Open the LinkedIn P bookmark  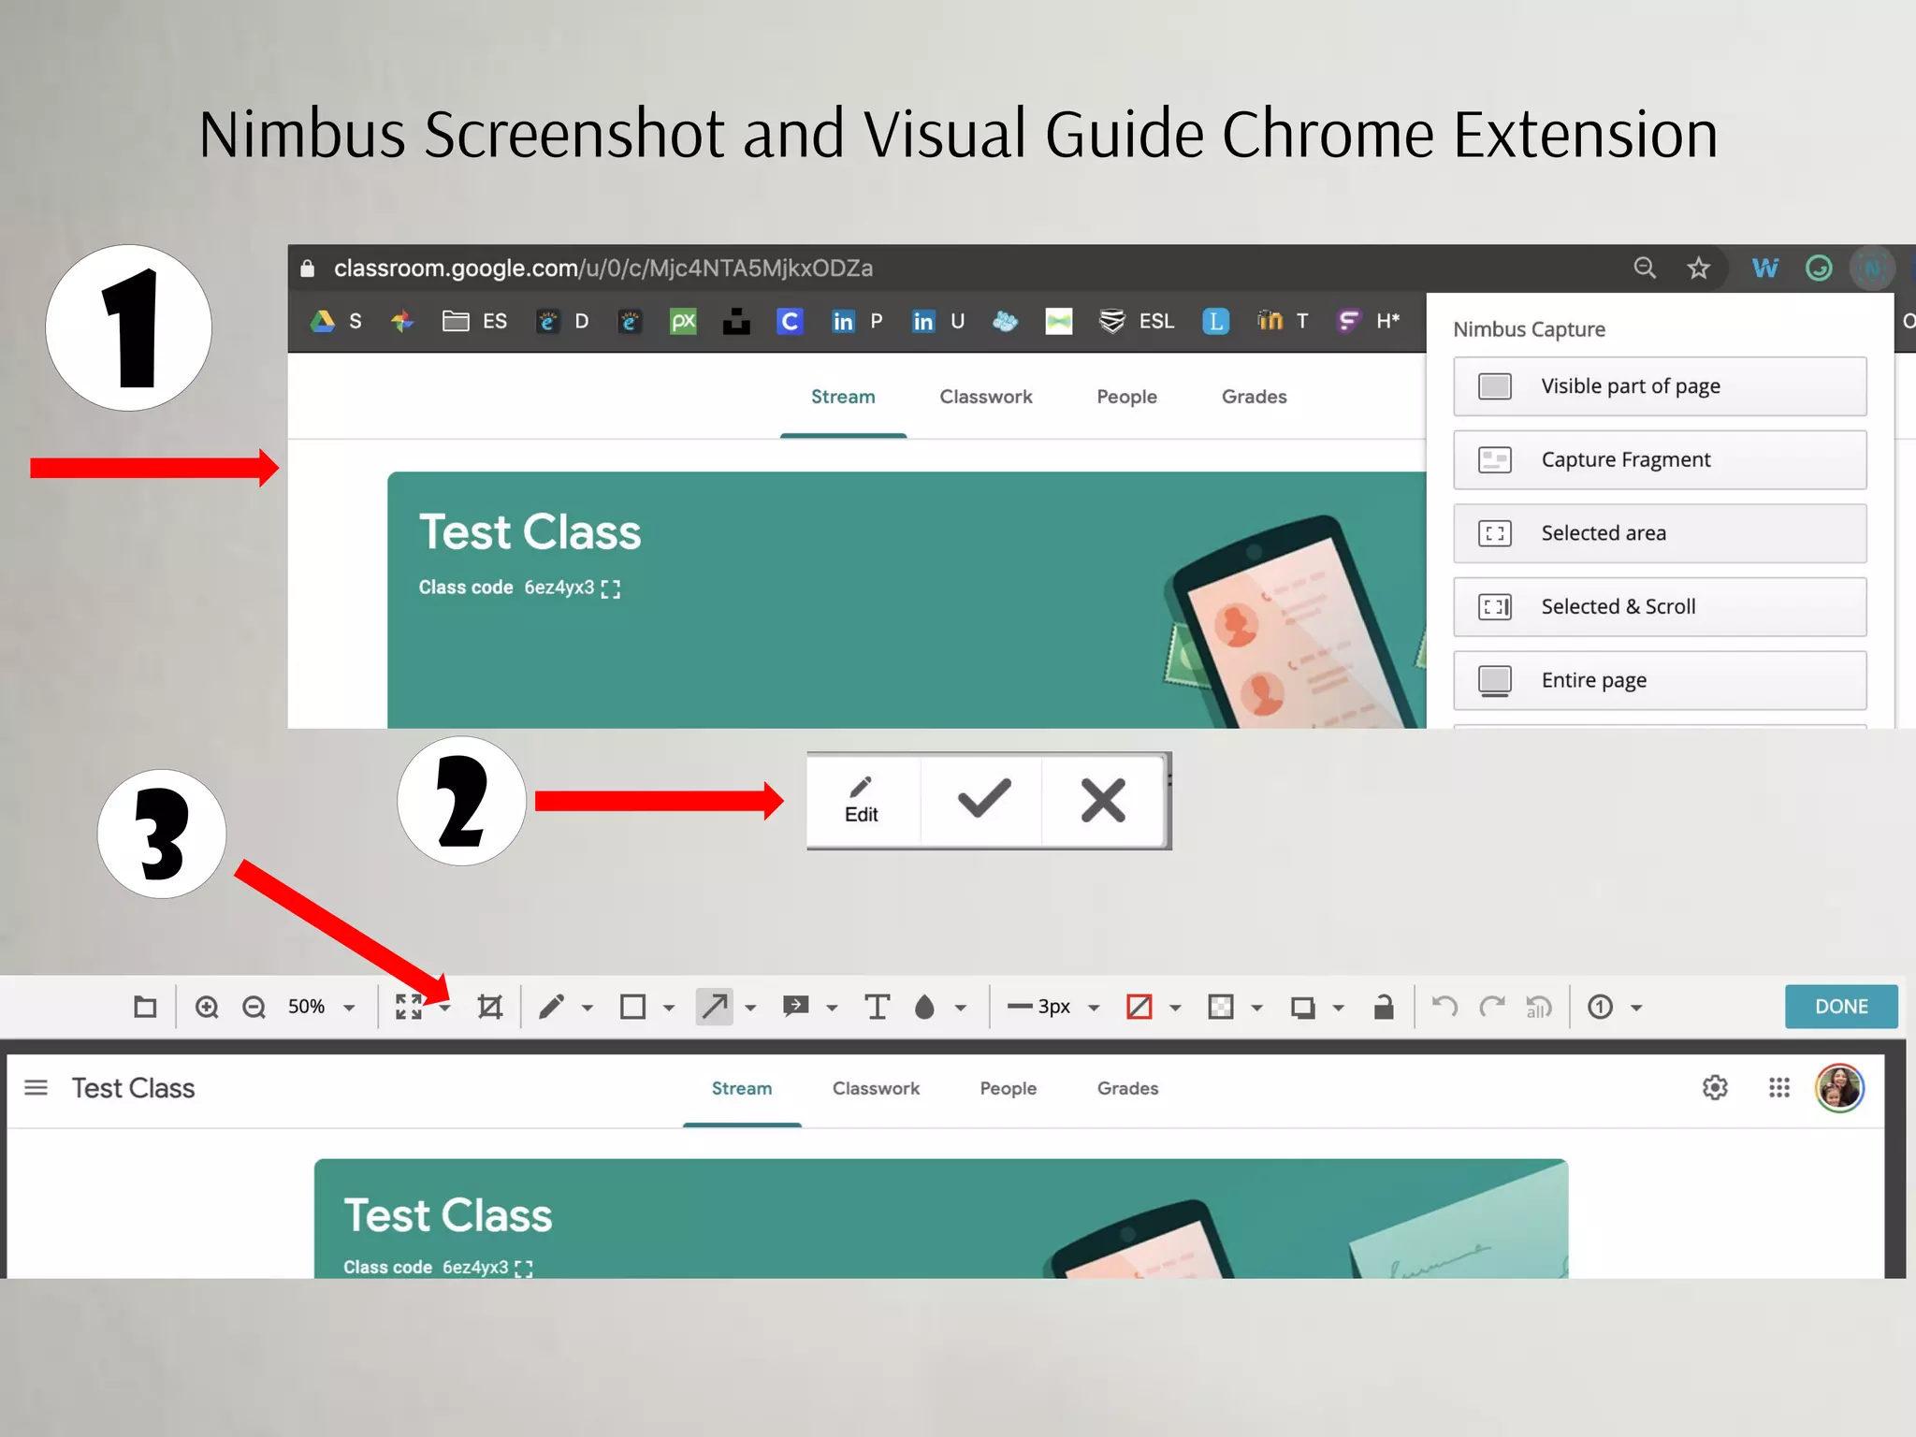click(857, 322)
